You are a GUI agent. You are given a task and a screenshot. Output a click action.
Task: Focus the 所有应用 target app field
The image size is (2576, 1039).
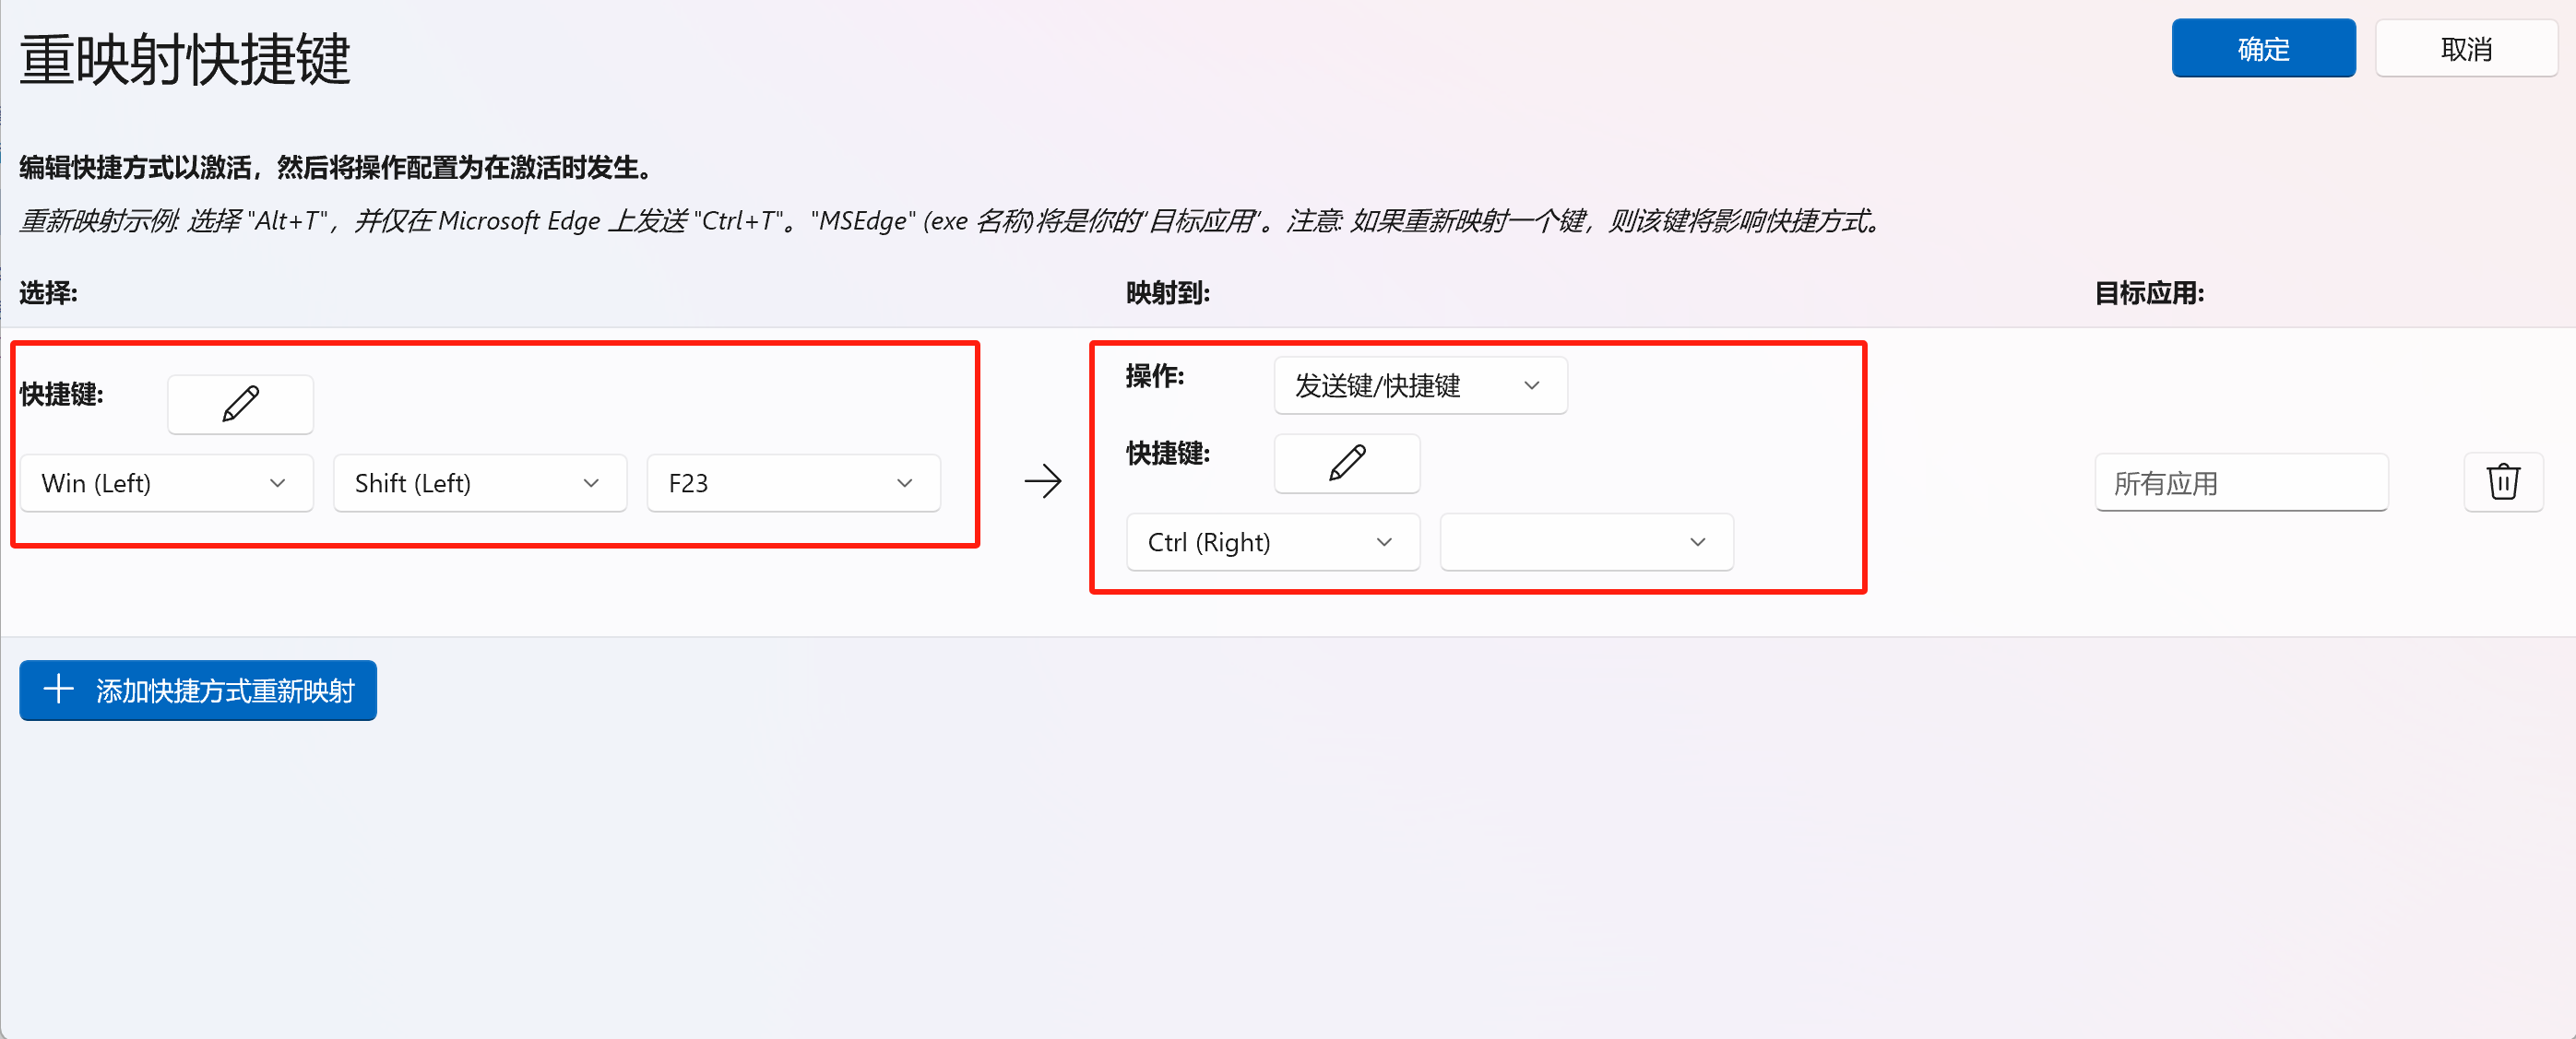click(2241, 483)
